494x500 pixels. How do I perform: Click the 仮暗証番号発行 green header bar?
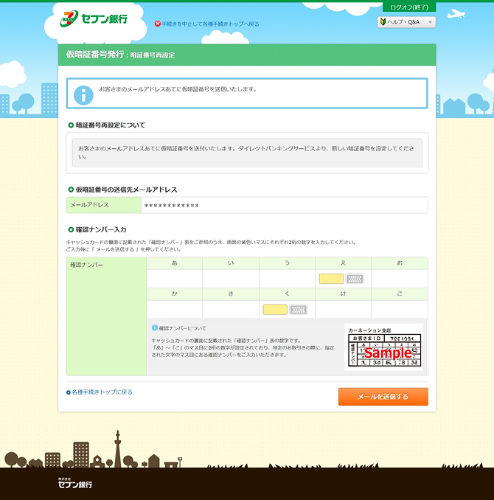click(247, 55)
